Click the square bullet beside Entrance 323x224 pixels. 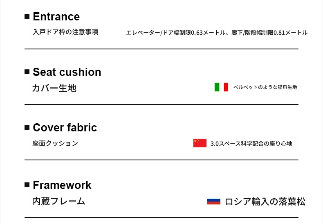click(x=27, y=16)
